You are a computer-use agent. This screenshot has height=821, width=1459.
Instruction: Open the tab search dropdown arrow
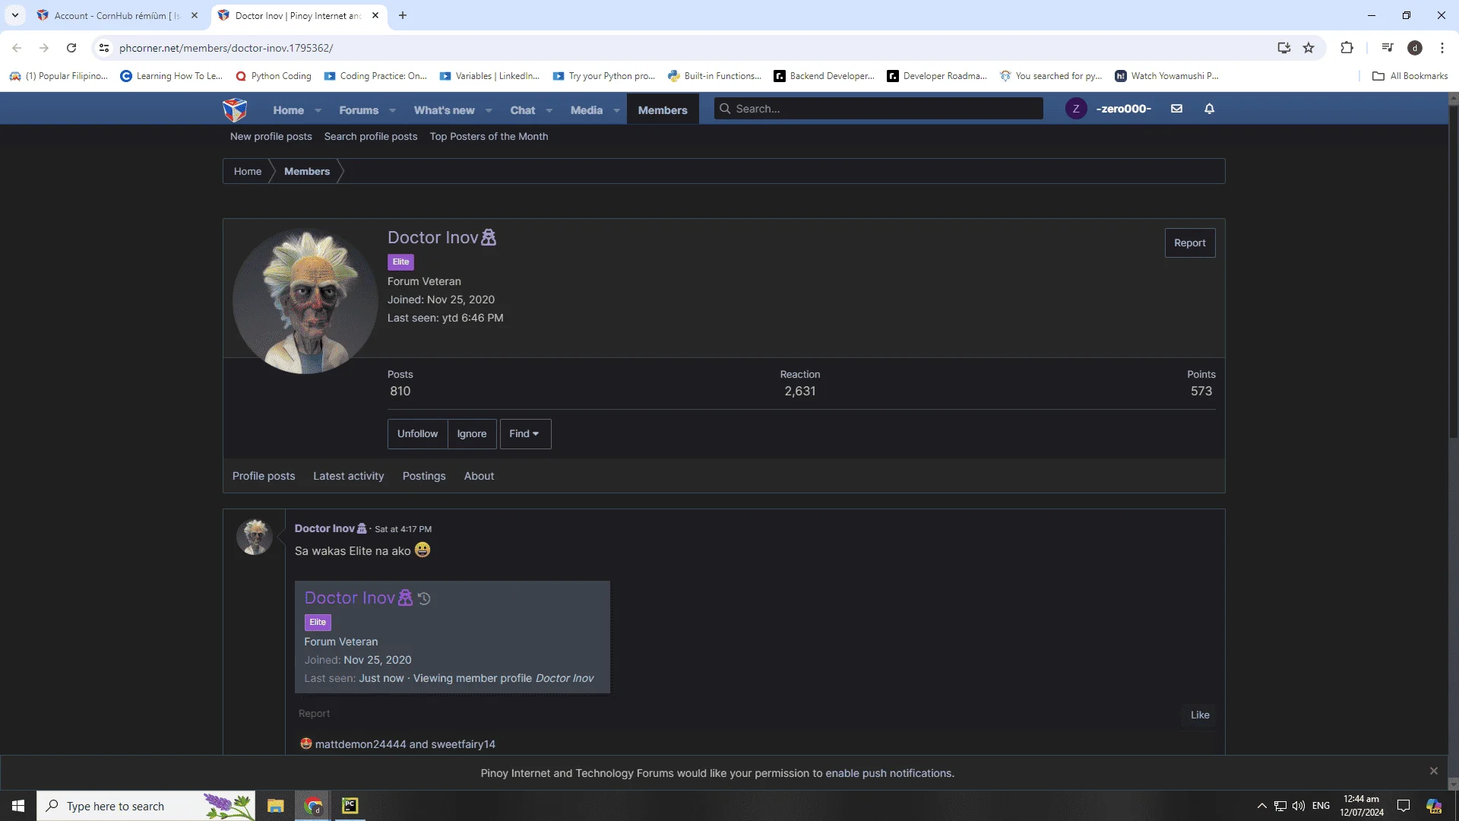coord(14,15)
